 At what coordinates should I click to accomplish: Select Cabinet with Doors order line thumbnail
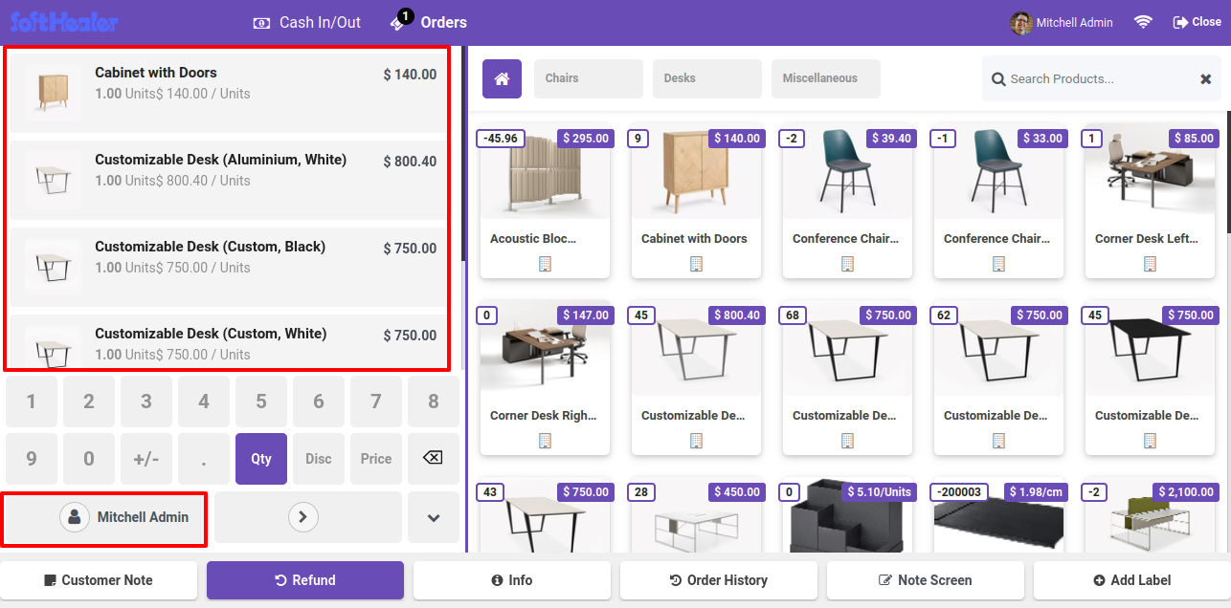pyautogui.click(x=53, y=91)
